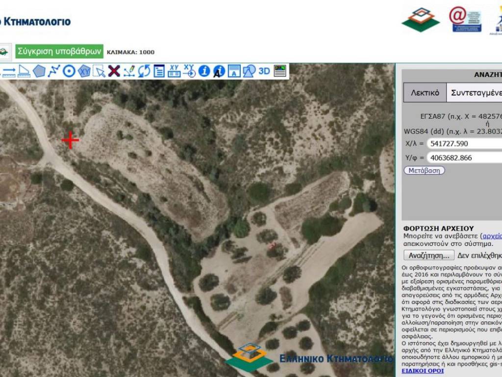502x377 pixels.
Task: Click the first blue information icon
Action: pos(204,72)
